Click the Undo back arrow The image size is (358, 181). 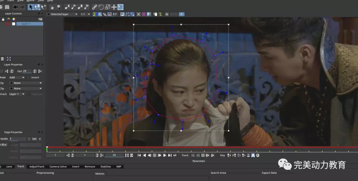point(16,7)
